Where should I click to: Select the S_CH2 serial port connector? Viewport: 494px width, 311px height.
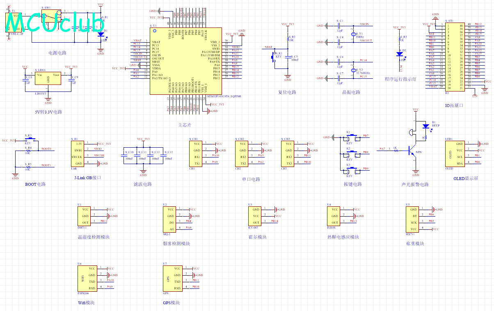click(243, 153)
